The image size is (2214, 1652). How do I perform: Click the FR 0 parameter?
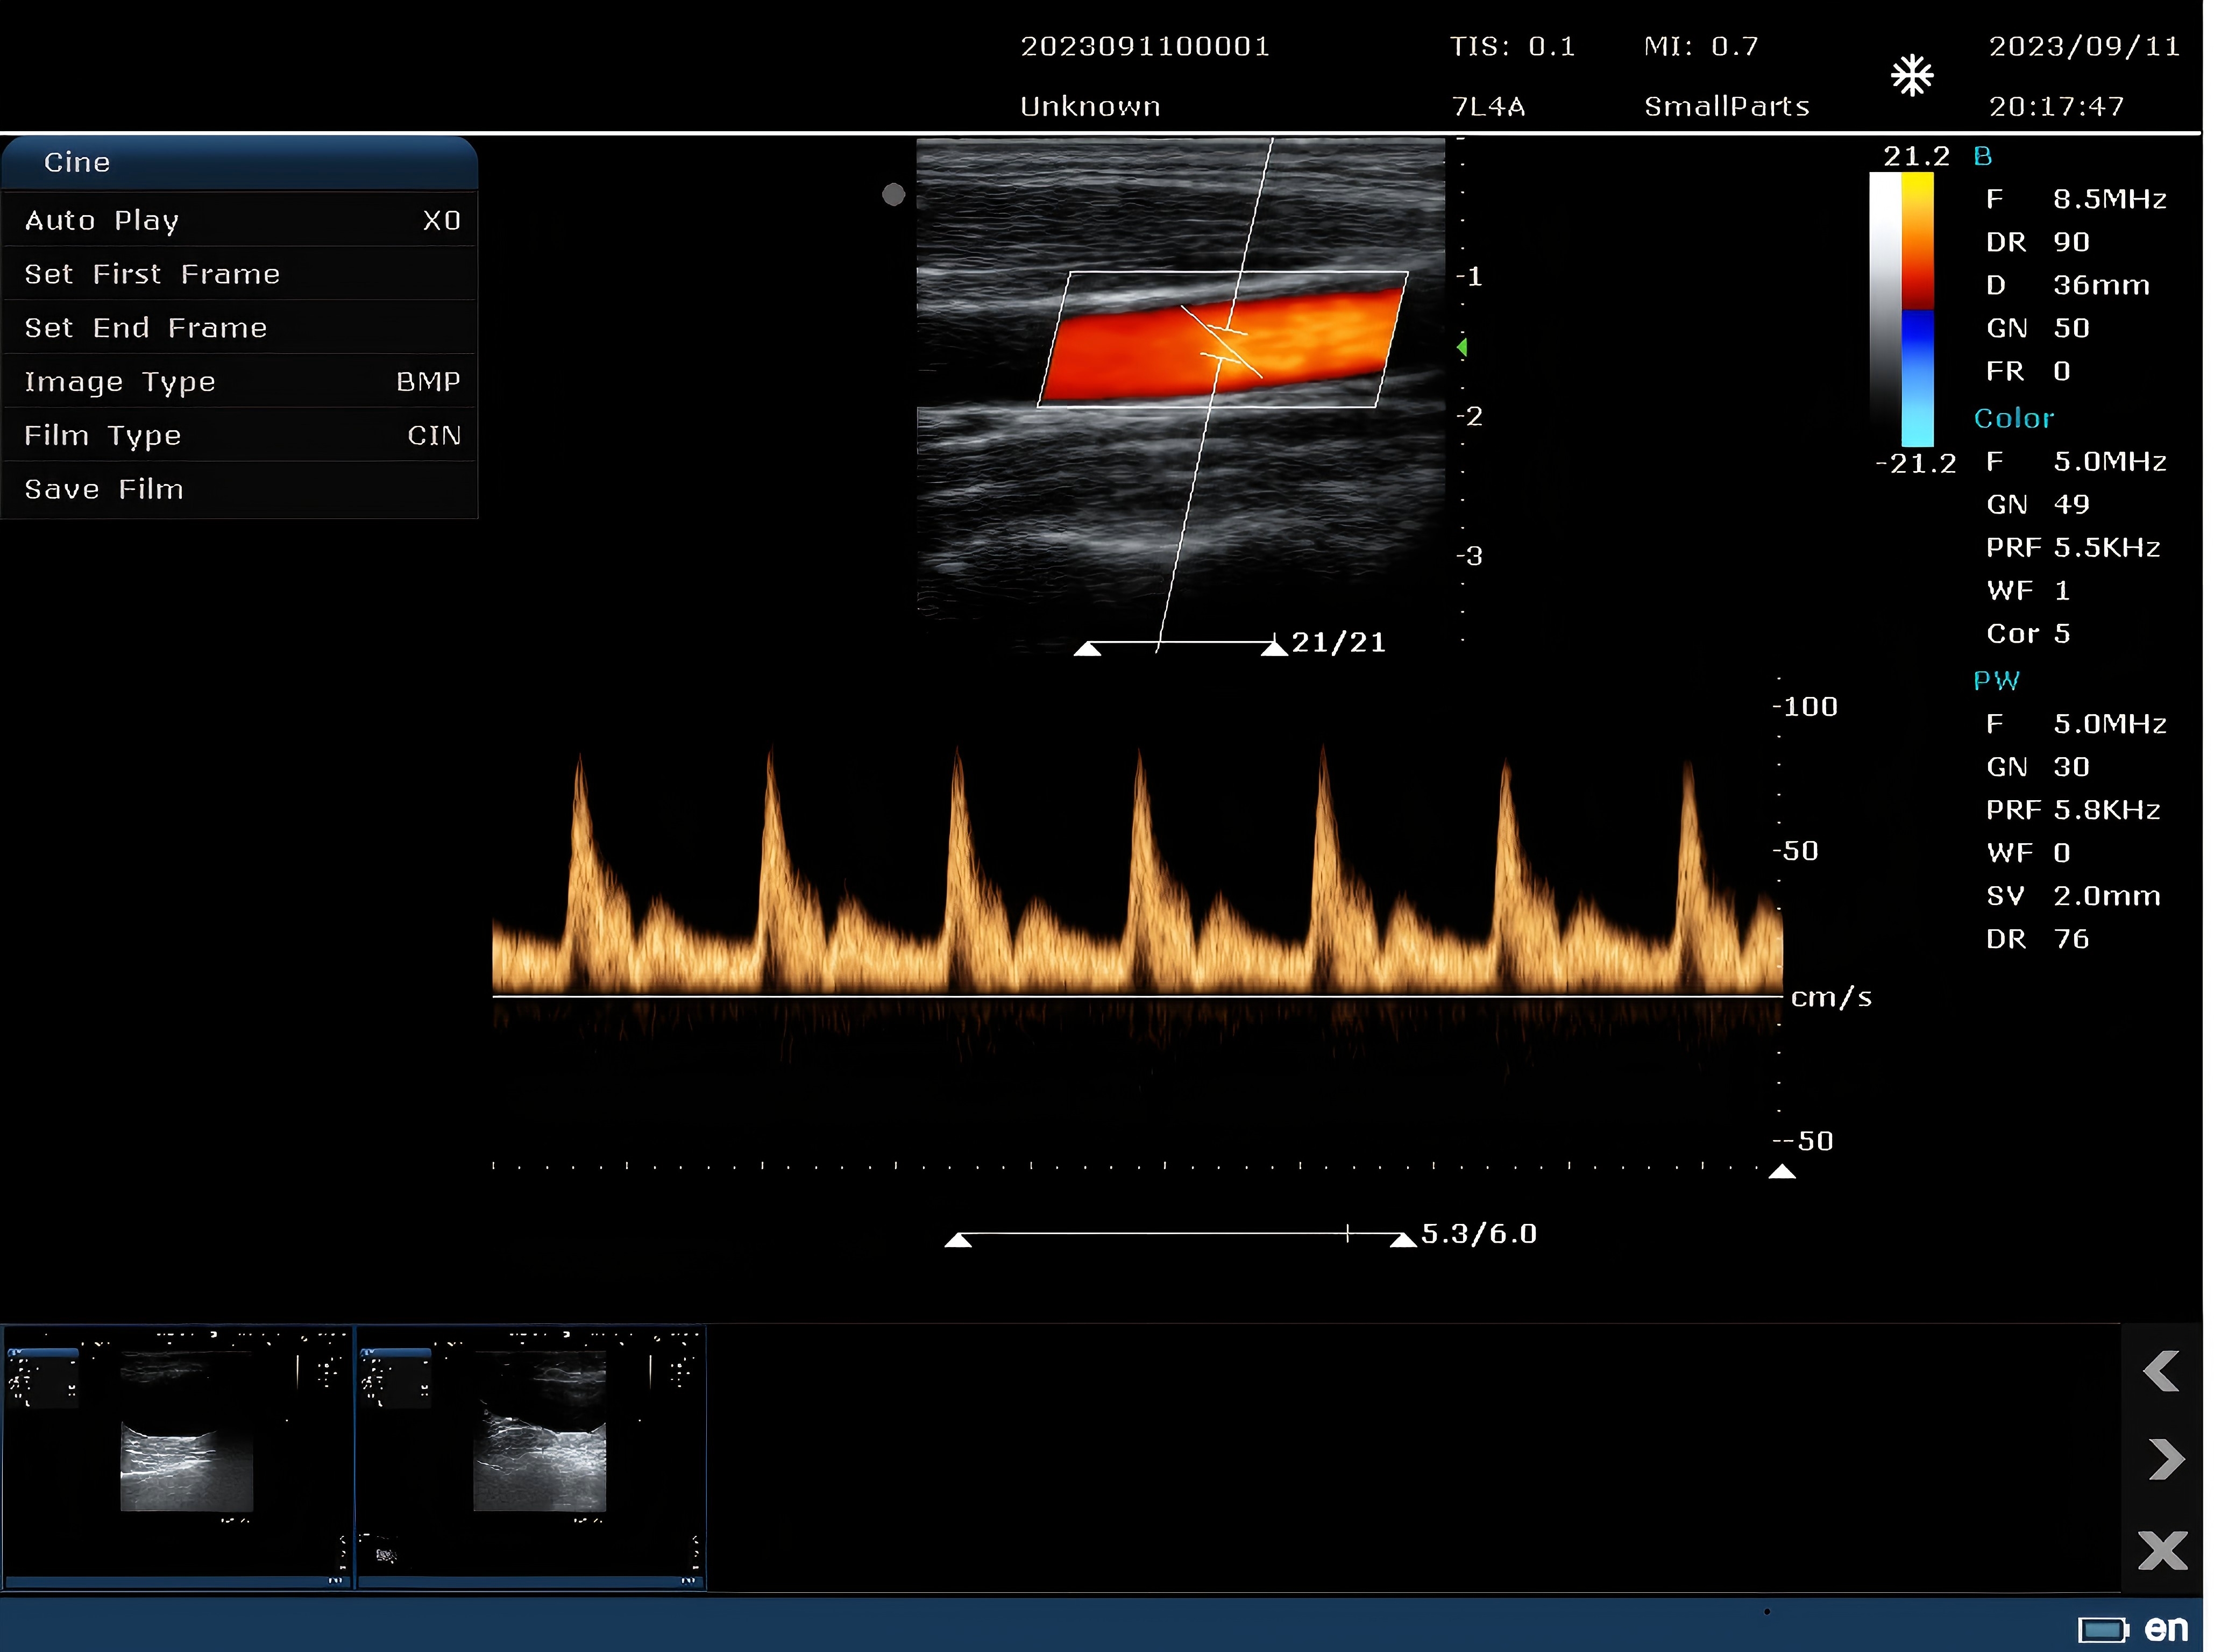click(x=2027, y=371)
